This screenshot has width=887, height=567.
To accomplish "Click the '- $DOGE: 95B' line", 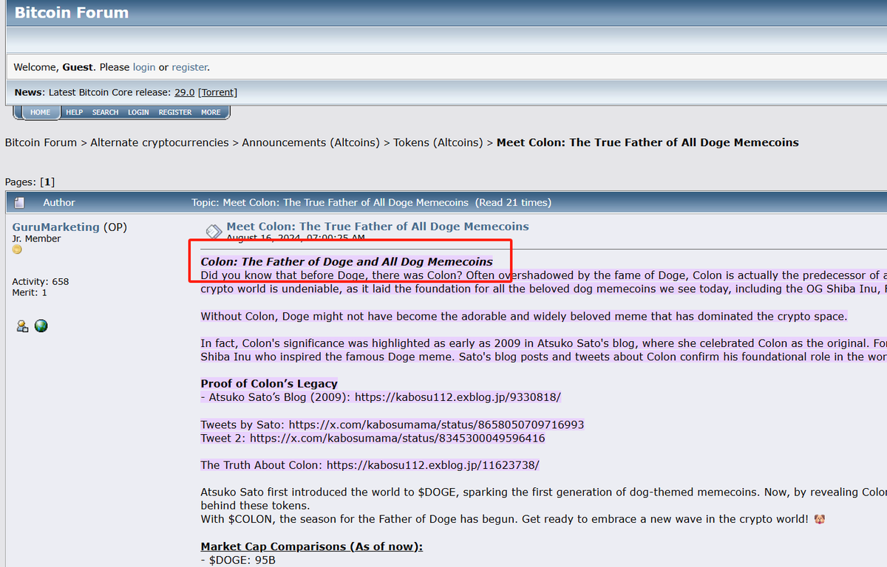I will click(x=238, y=560).
